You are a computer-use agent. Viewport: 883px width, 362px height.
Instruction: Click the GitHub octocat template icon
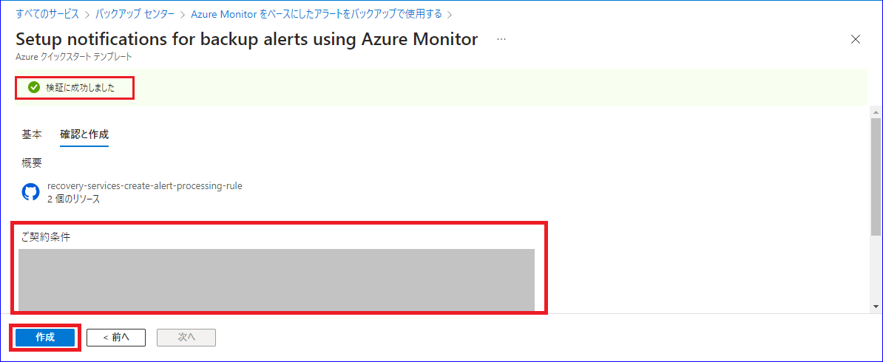30,193
